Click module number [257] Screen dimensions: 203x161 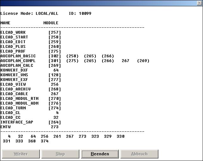[x=55, y=32]
